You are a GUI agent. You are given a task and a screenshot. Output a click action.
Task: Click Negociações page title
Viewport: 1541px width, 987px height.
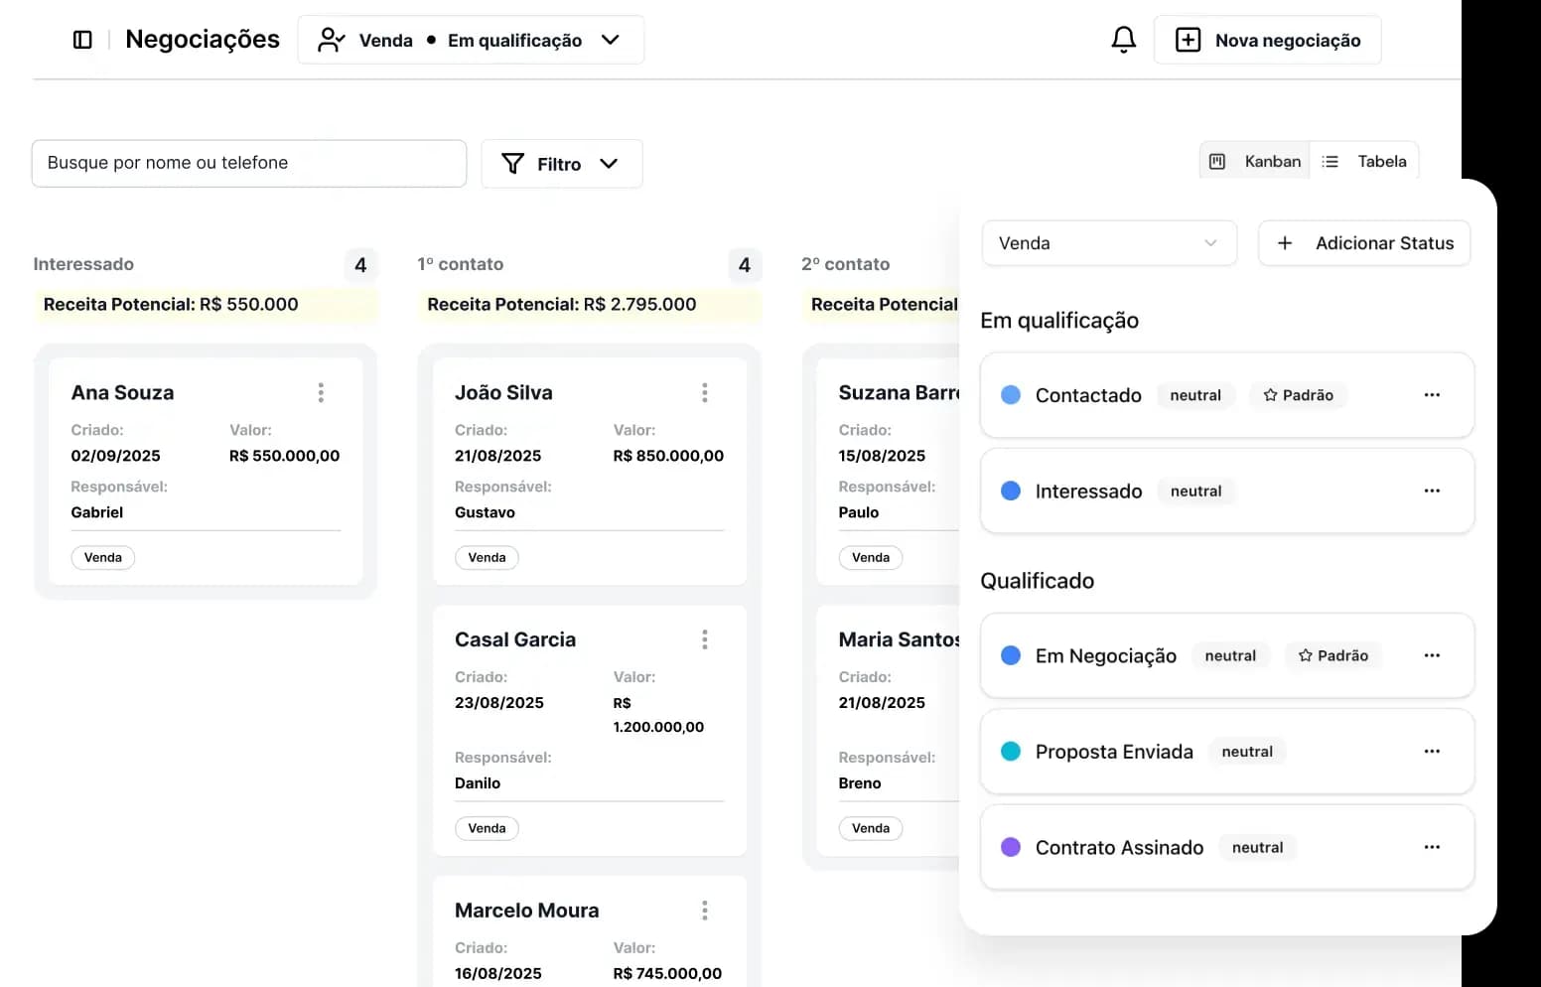[203, 39]
